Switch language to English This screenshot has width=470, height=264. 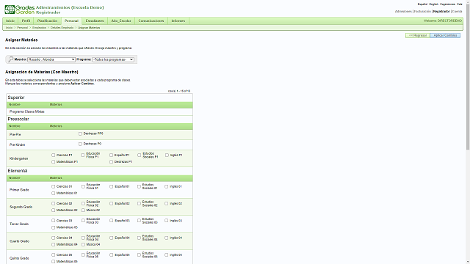(434, 4)
